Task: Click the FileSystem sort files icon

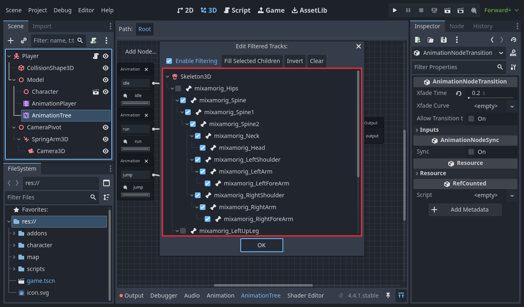Action: click(106, 197)
